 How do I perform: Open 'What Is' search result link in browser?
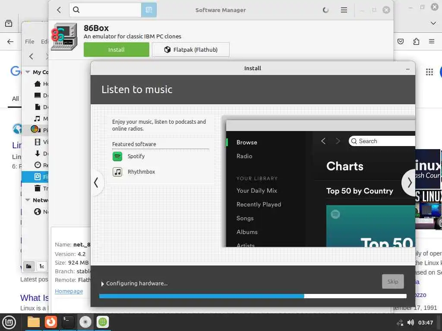click(35, 298)
